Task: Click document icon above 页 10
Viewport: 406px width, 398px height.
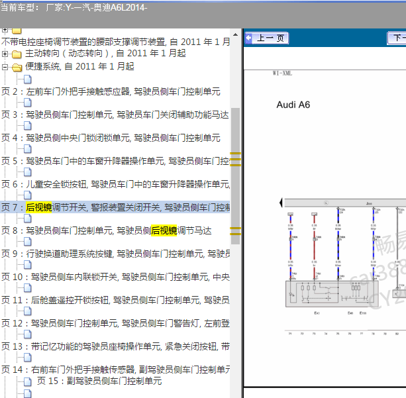Action: [x=28, y=265]
